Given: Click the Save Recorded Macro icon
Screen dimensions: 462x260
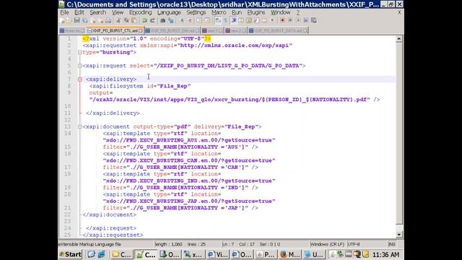Looking at the screenshot, I should point(314,20).
